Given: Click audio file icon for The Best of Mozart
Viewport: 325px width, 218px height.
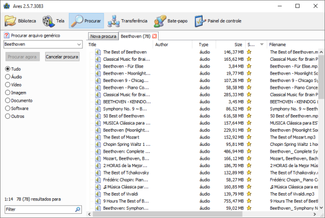Looking at the screenshot, I should pos(98,137).
